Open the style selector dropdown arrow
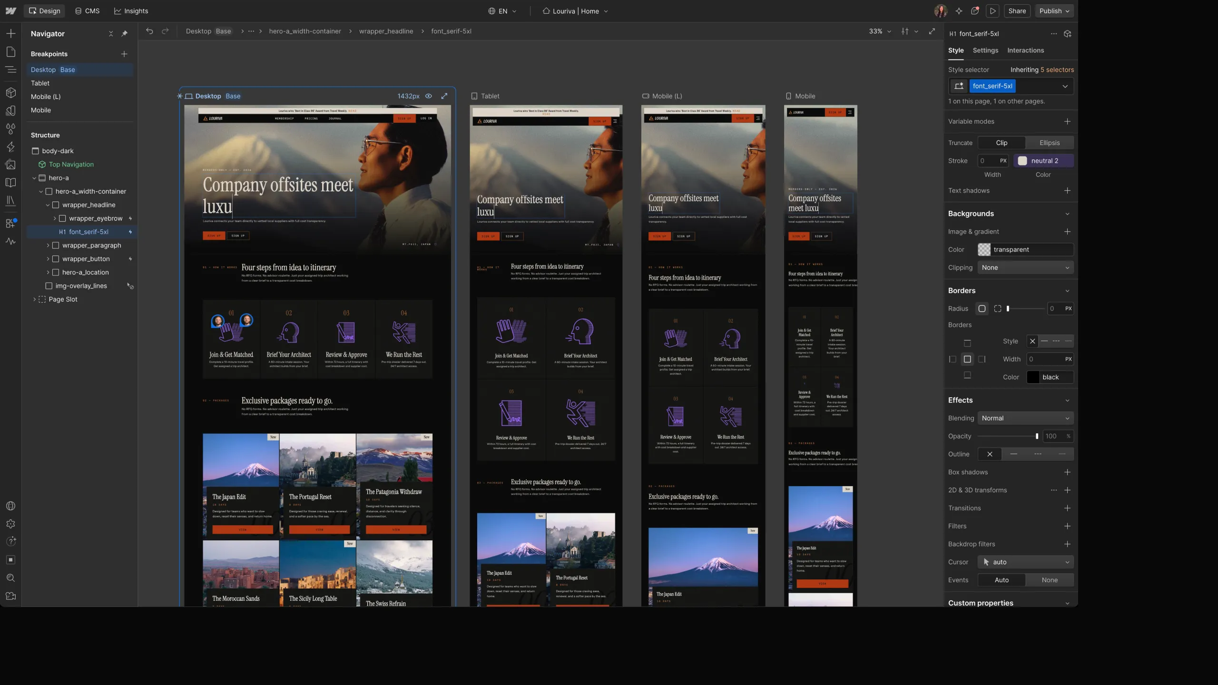1218x685 pixels. click(x=1065, y=86)
